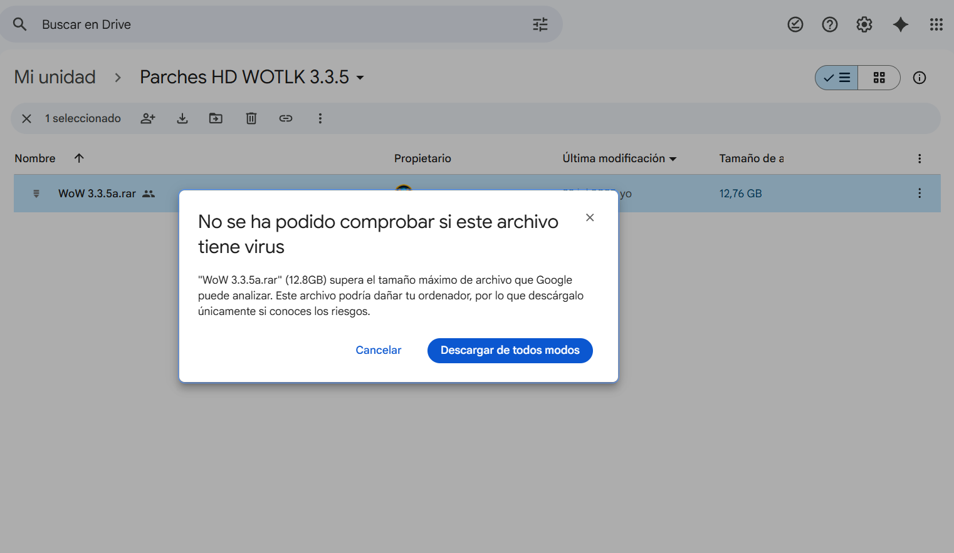
Task: Deselect the file using the X in the toolbar
Action: pyautogui.click(x=26, y=118)
